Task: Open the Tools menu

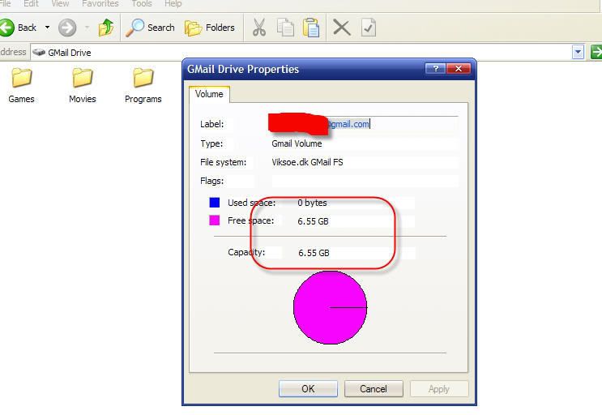Action: point(142,3)
